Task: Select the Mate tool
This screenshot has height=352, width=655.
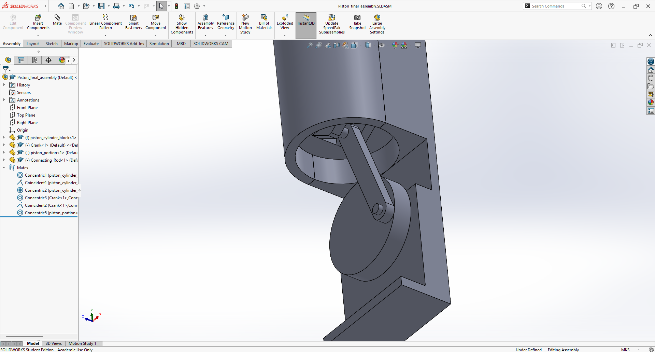Action: (57, 20)
